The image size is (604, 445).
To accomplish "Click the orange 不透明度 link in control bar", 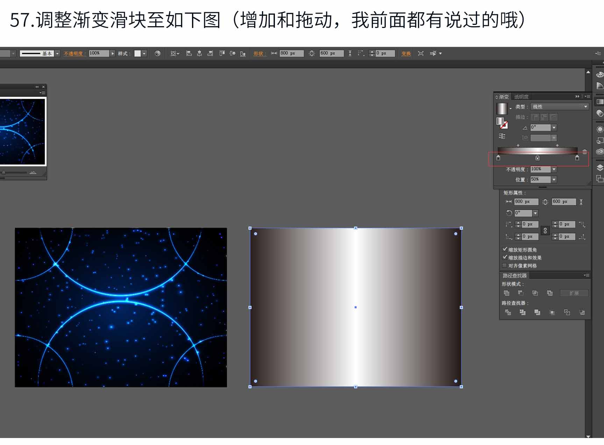I will pyautogui.click(x=74, y=54).
